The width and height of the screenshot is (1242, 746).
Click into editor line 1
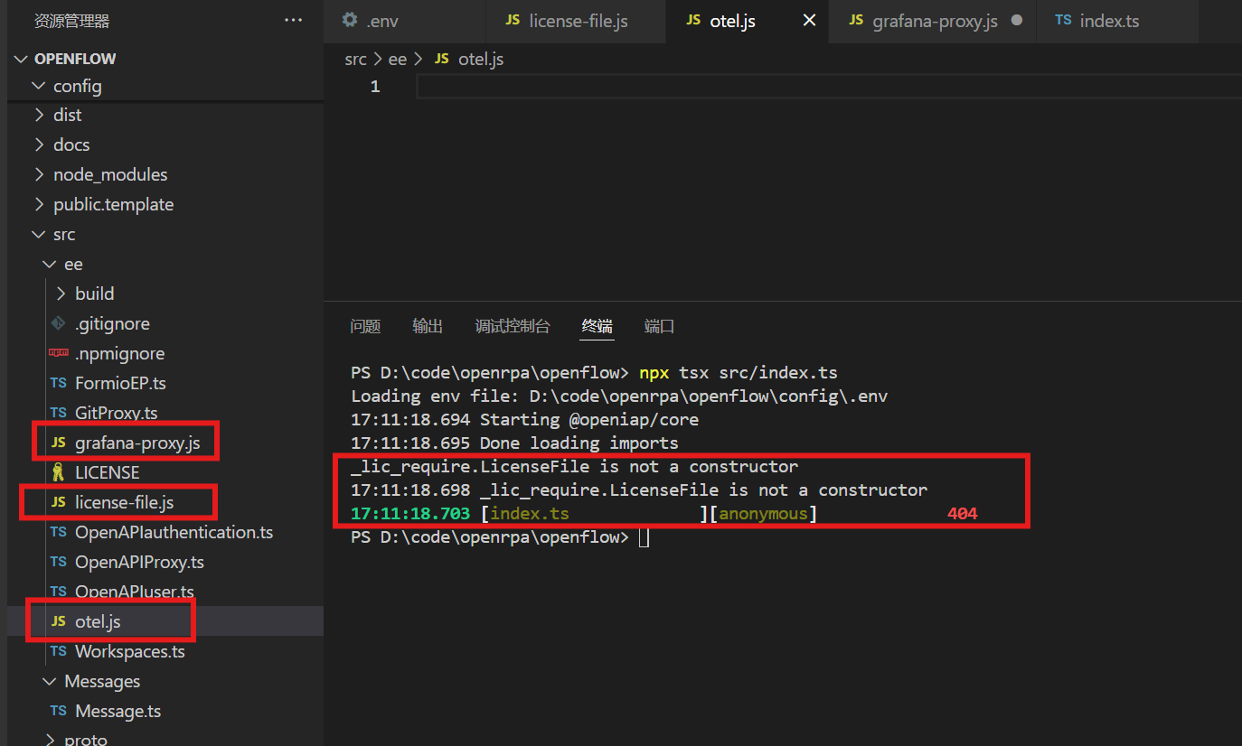tap(828, 87)
